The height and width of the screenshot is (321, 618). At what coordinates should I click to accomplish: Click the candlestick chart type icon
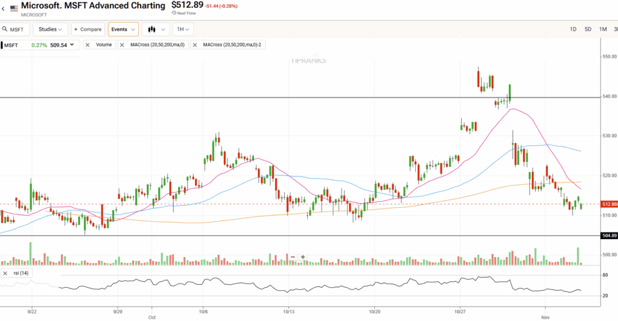pyautogui.click(x=151, y=29)
